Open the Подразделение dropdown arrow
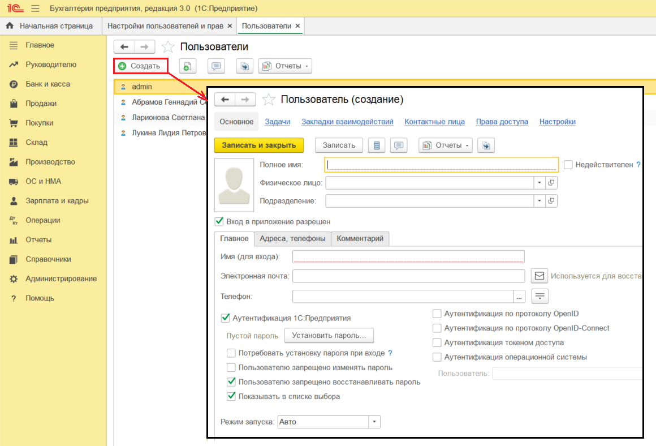 (539, 201)
